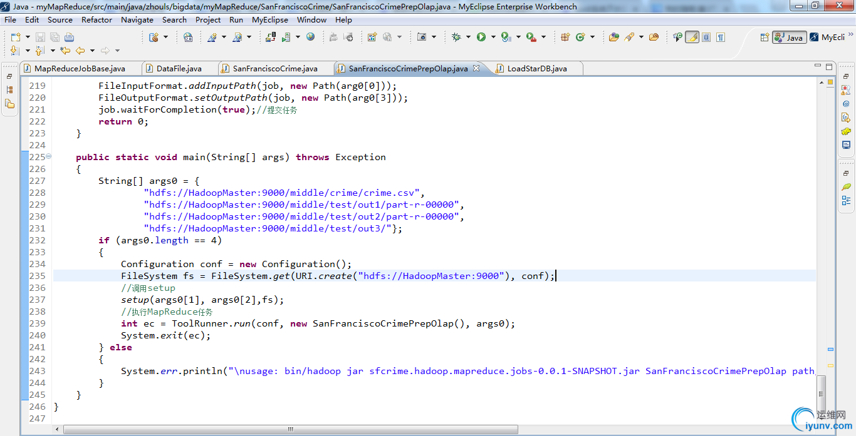Toggle Mark Occurrences highlighter button
856x436 pixels.
tap(692, 37)
